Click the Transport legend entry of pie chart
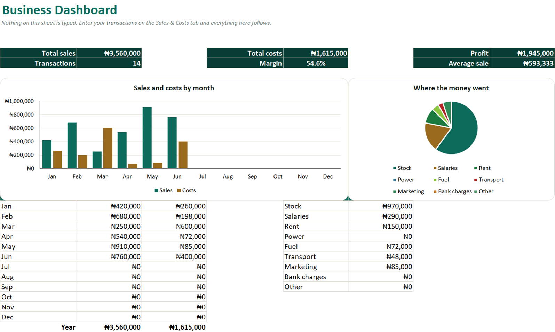The width and height of the screenshot is (555, 332). click(489, 180)
